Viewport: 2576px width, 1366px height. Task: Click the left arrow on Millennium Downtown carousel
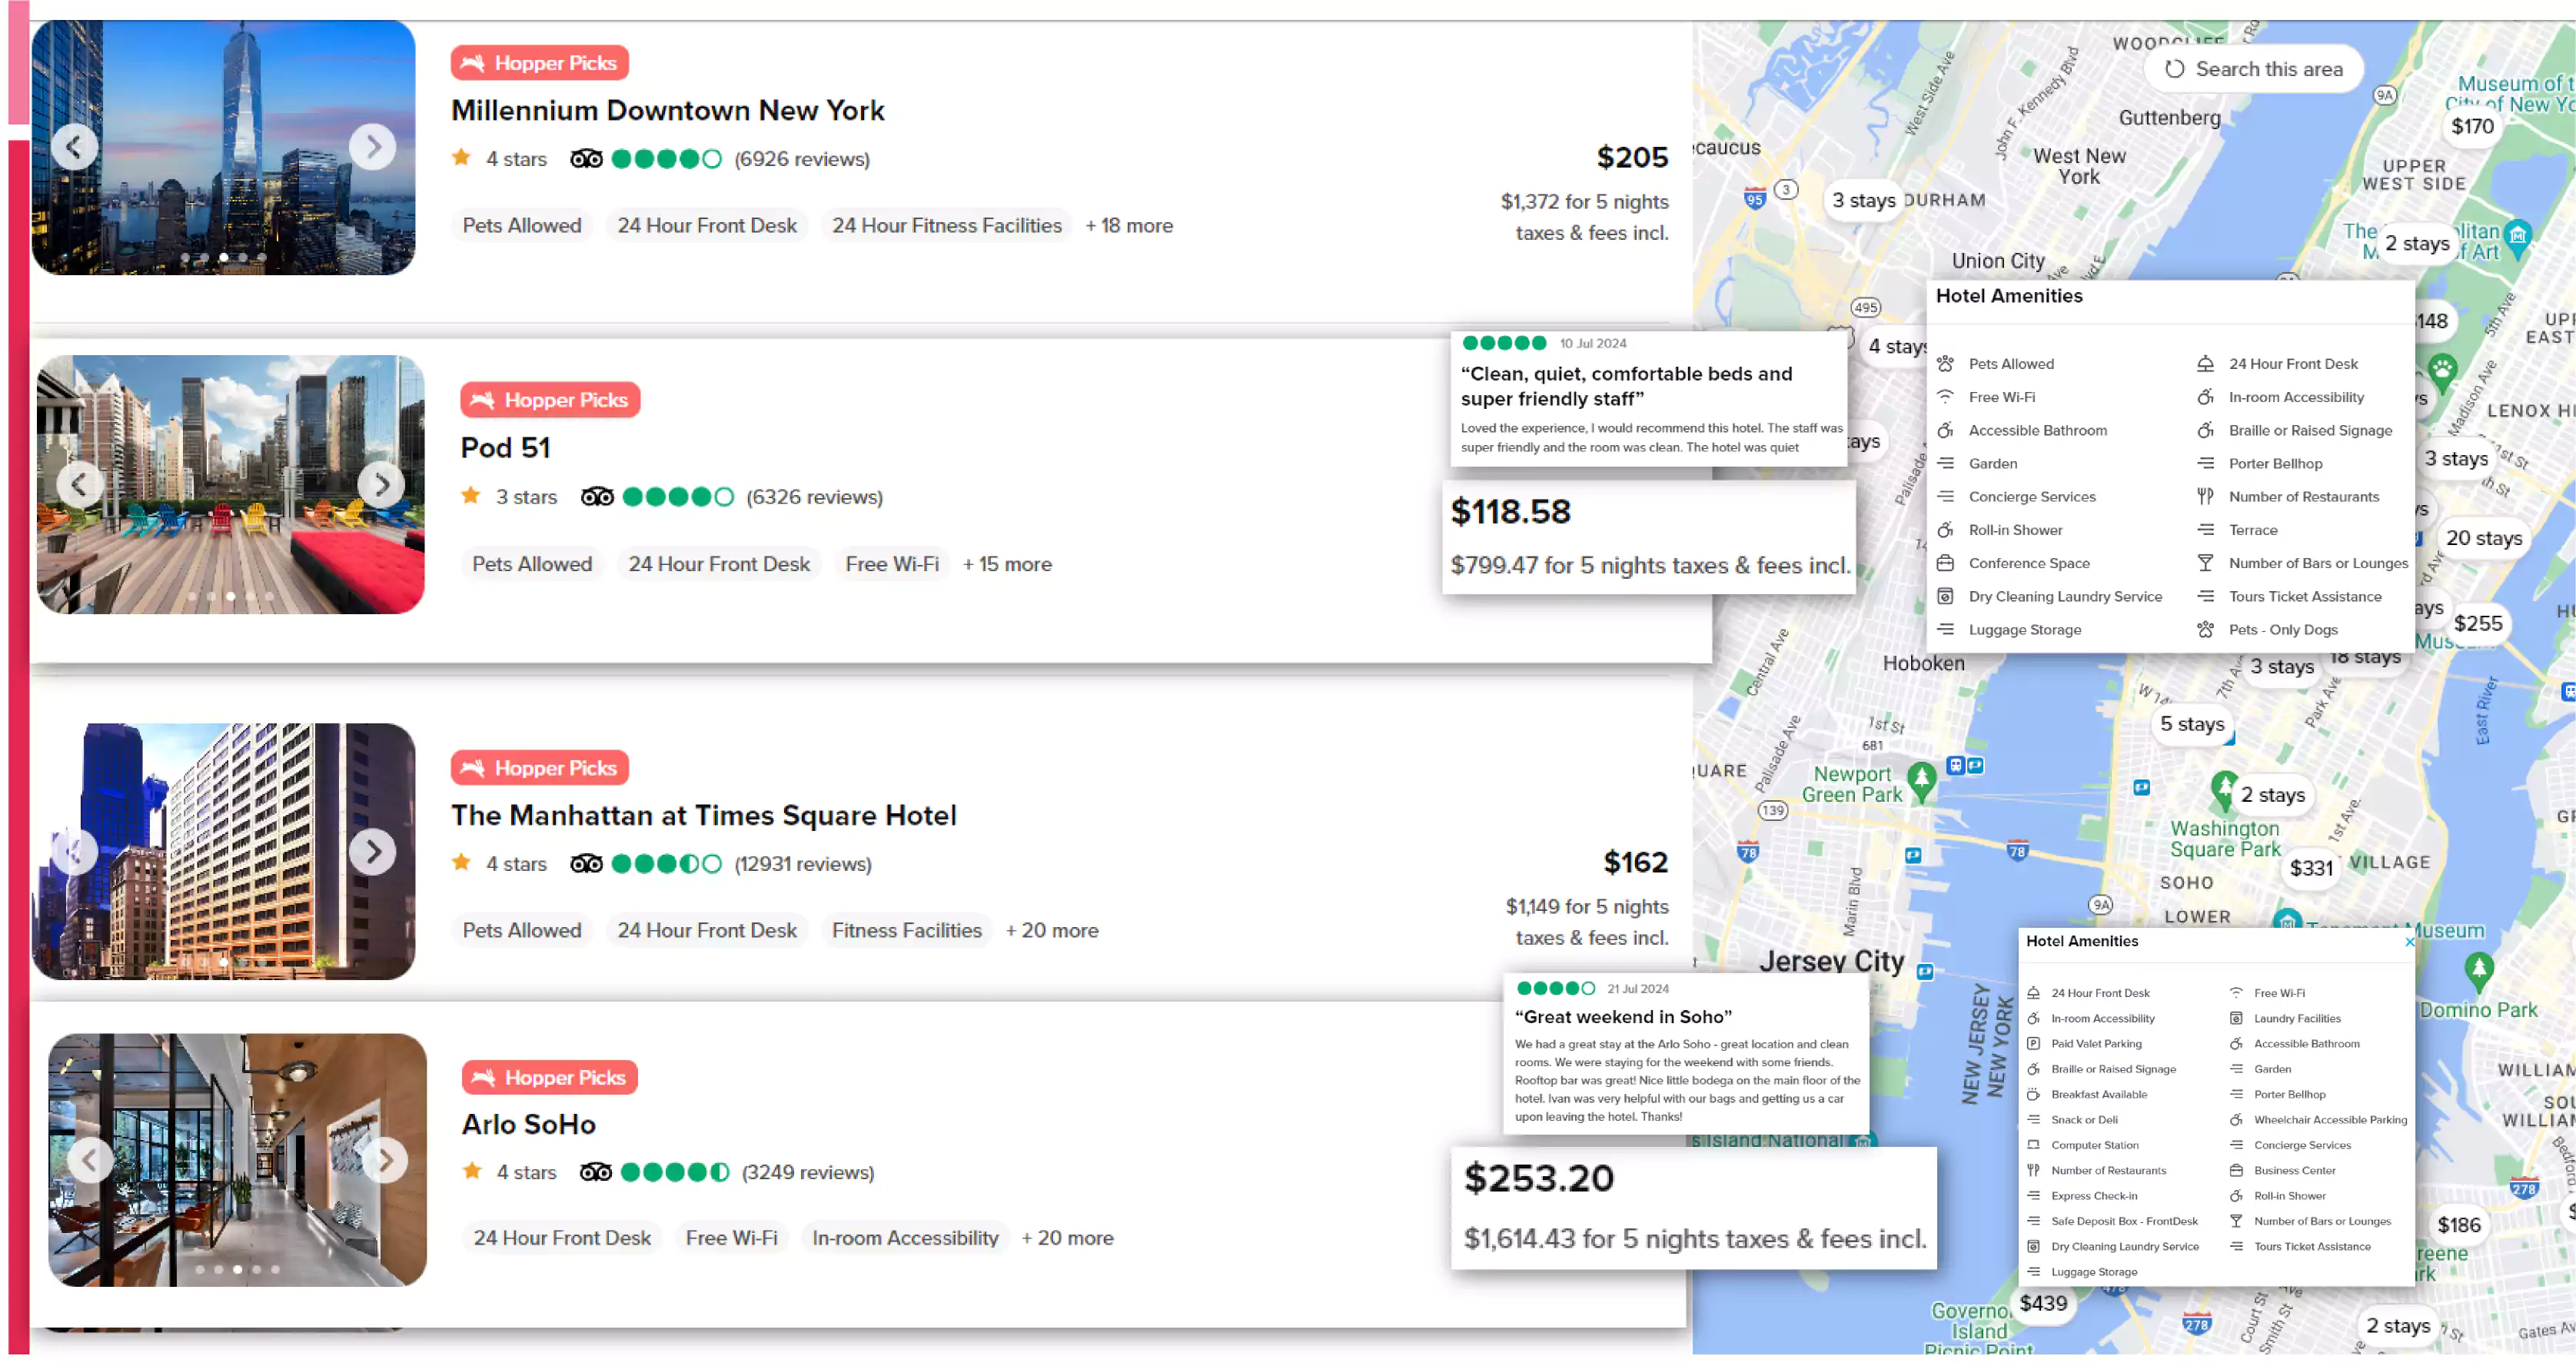click(x=75, y=147)
